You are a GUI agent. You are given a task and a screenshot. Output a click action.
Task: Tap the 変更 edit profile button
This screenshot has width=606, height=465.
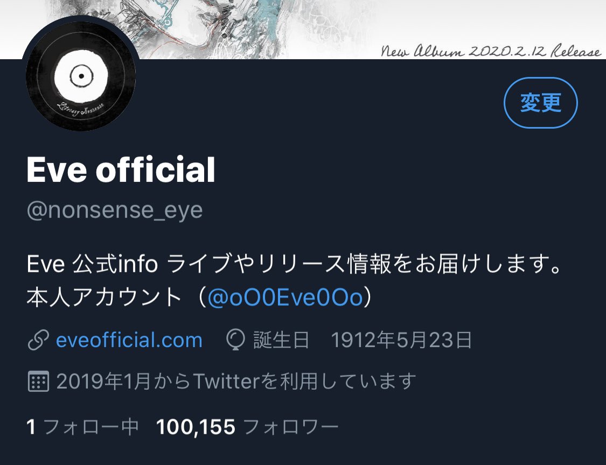pyautogui.click(x=541, y=103)
